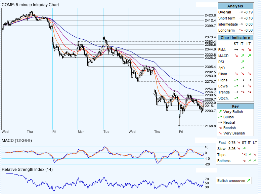Click the LT column header in Chart Indicators
The width and height of the screenshot is (261, 194).
pyautogui.click(x=249, y=44)
